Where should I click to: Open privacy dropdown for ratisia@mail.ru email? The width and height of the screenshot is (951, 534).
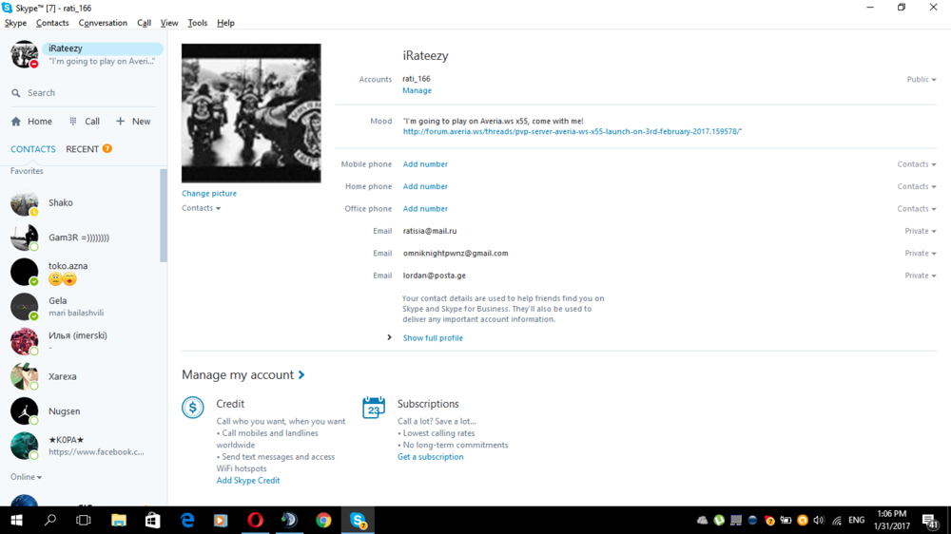pyautogui.click(x=920, y=231)
